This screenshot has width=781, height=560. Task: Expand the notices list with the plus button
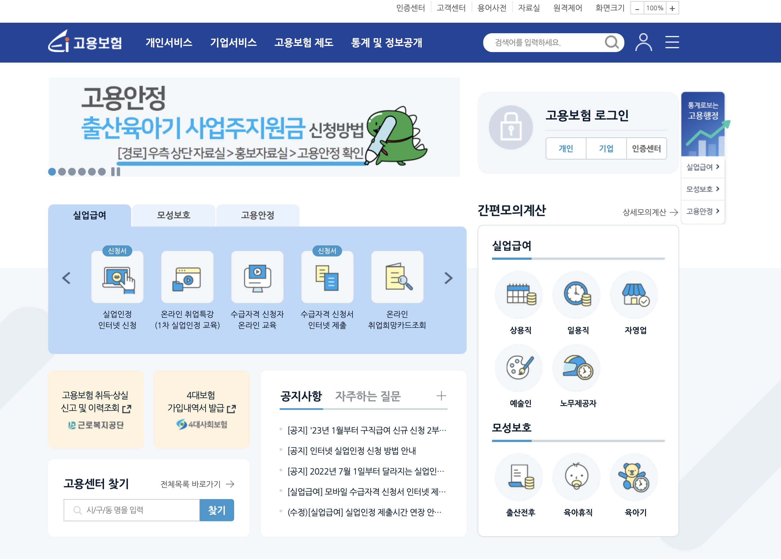click(x=441, y=395)
